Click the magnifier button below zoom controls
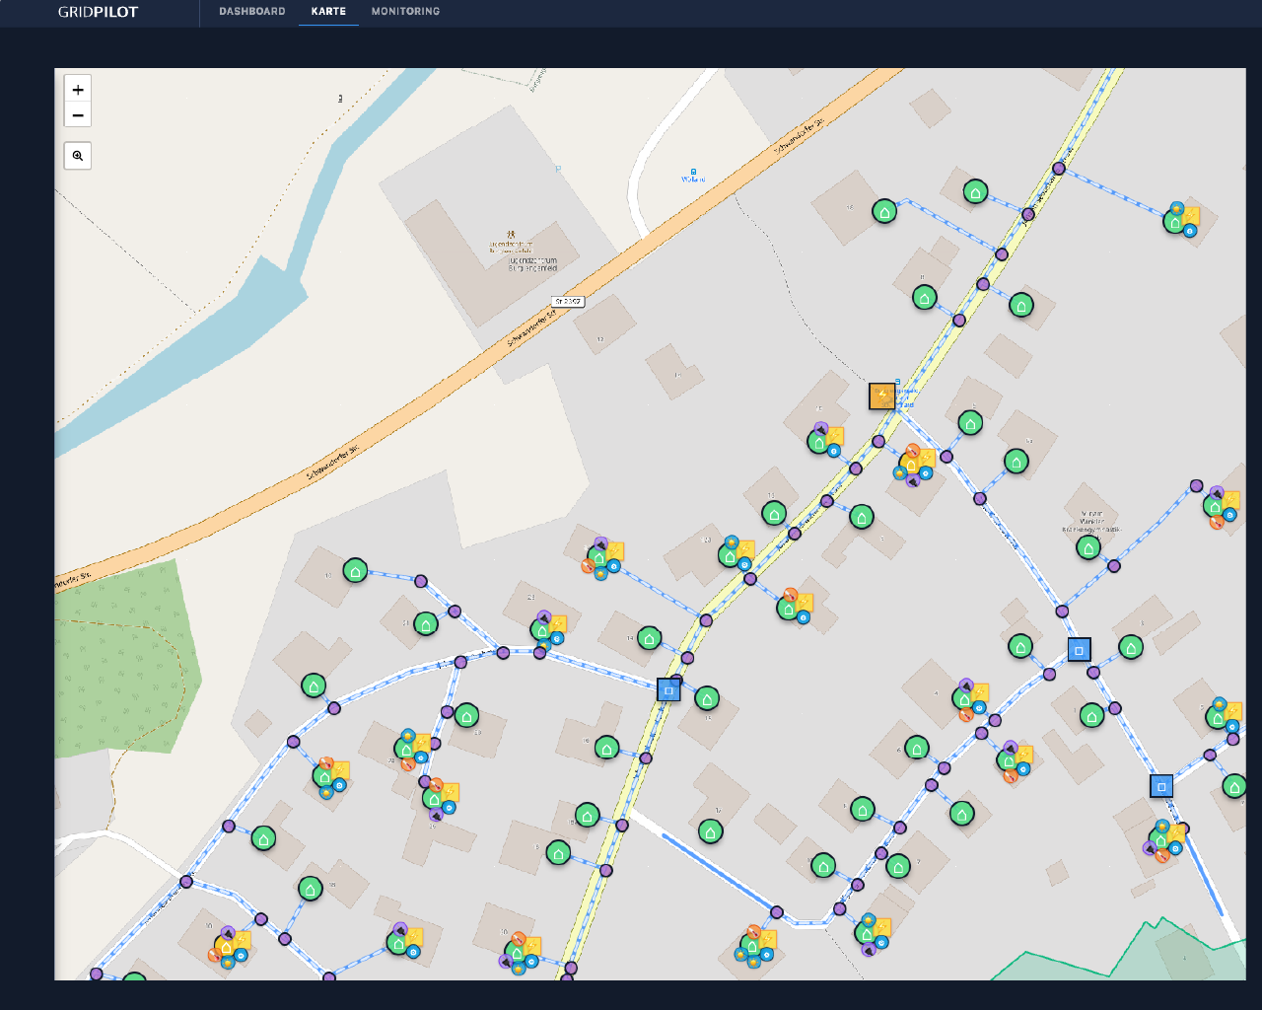This screenshot has height=1010, width=1262. [78, 156]
